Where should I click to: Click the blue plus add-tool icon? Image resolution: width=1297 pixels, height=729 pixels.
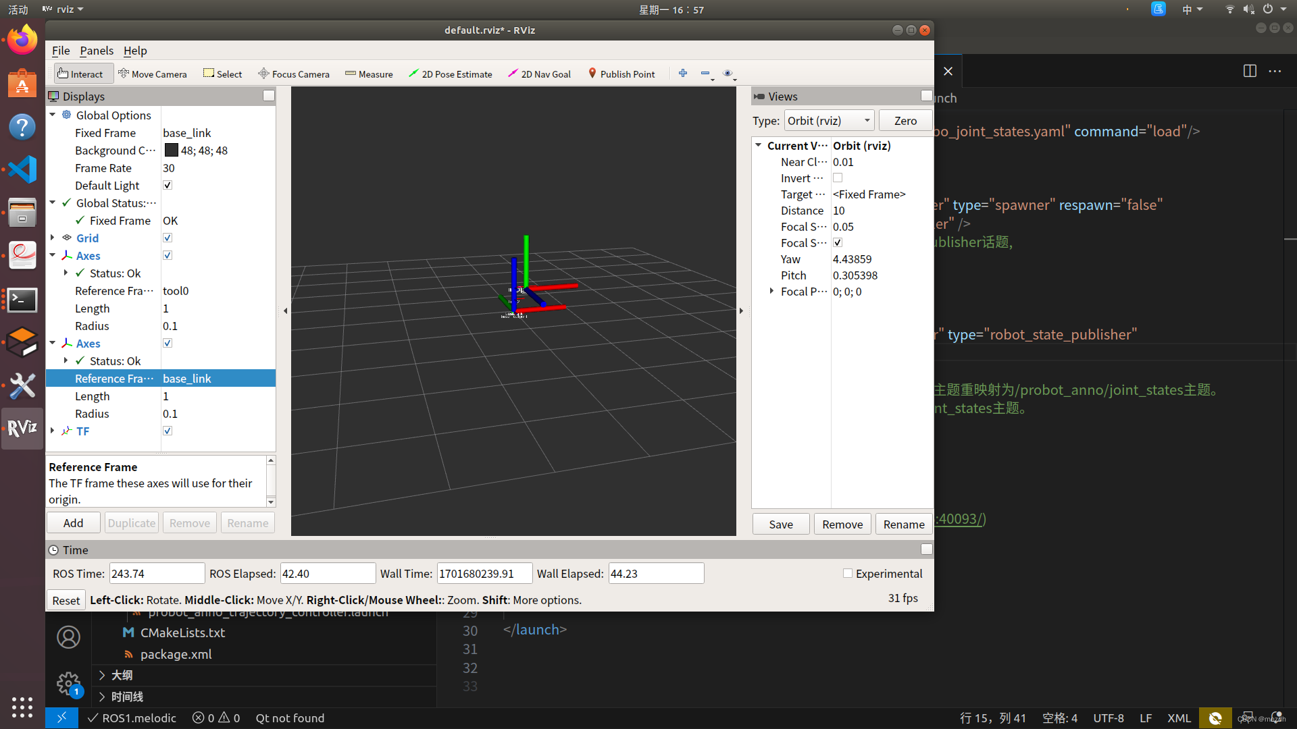[x=683, y=74]
